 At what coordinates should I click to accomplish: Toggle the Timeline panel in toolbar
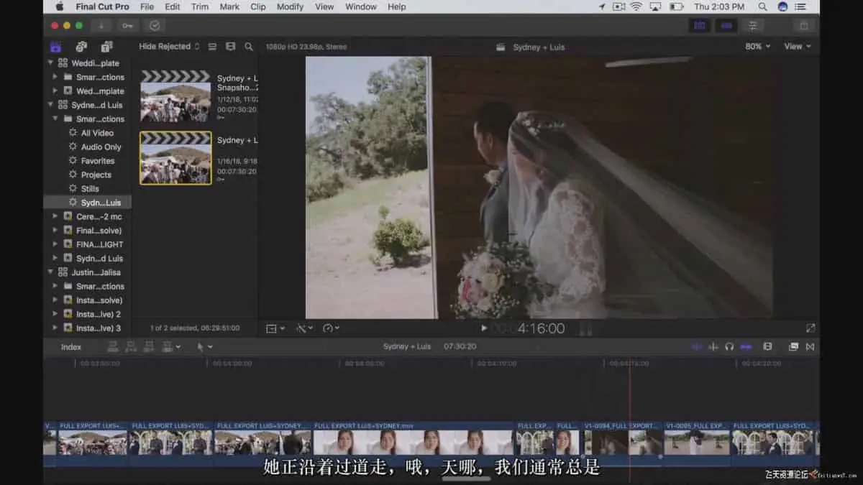[726, 25]
